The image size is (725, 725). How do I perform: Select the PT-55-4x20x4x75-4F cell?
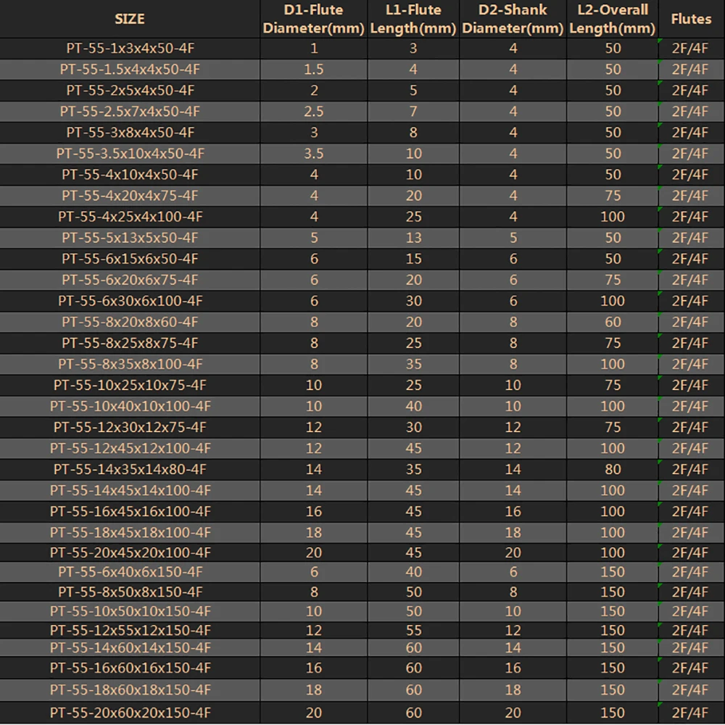pos(130,196)
